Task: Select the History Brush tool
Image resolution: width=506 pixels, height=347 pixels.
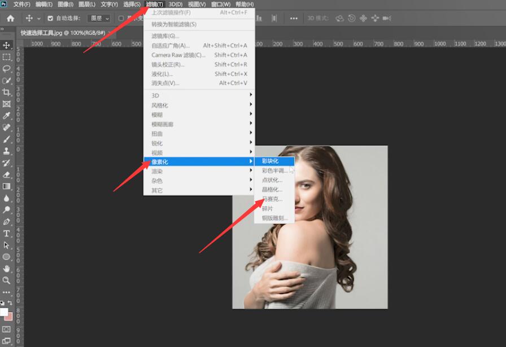Action: [x=6, y=163]
